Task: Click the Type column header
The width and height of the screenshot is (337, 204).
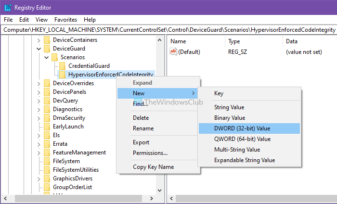Action: tap(254, 41)
